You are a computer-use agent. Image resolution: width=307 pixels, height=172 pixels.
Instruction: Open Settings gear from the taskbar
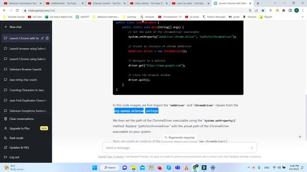(213, 168)
